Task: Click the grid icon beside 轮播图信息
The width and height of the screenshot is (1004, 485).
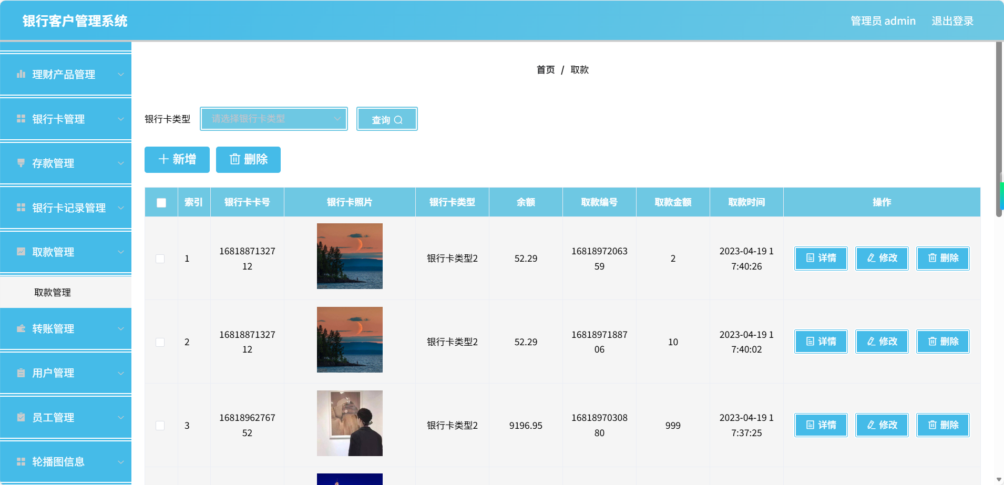Action: pyautogui.click(x=21, y=461)
